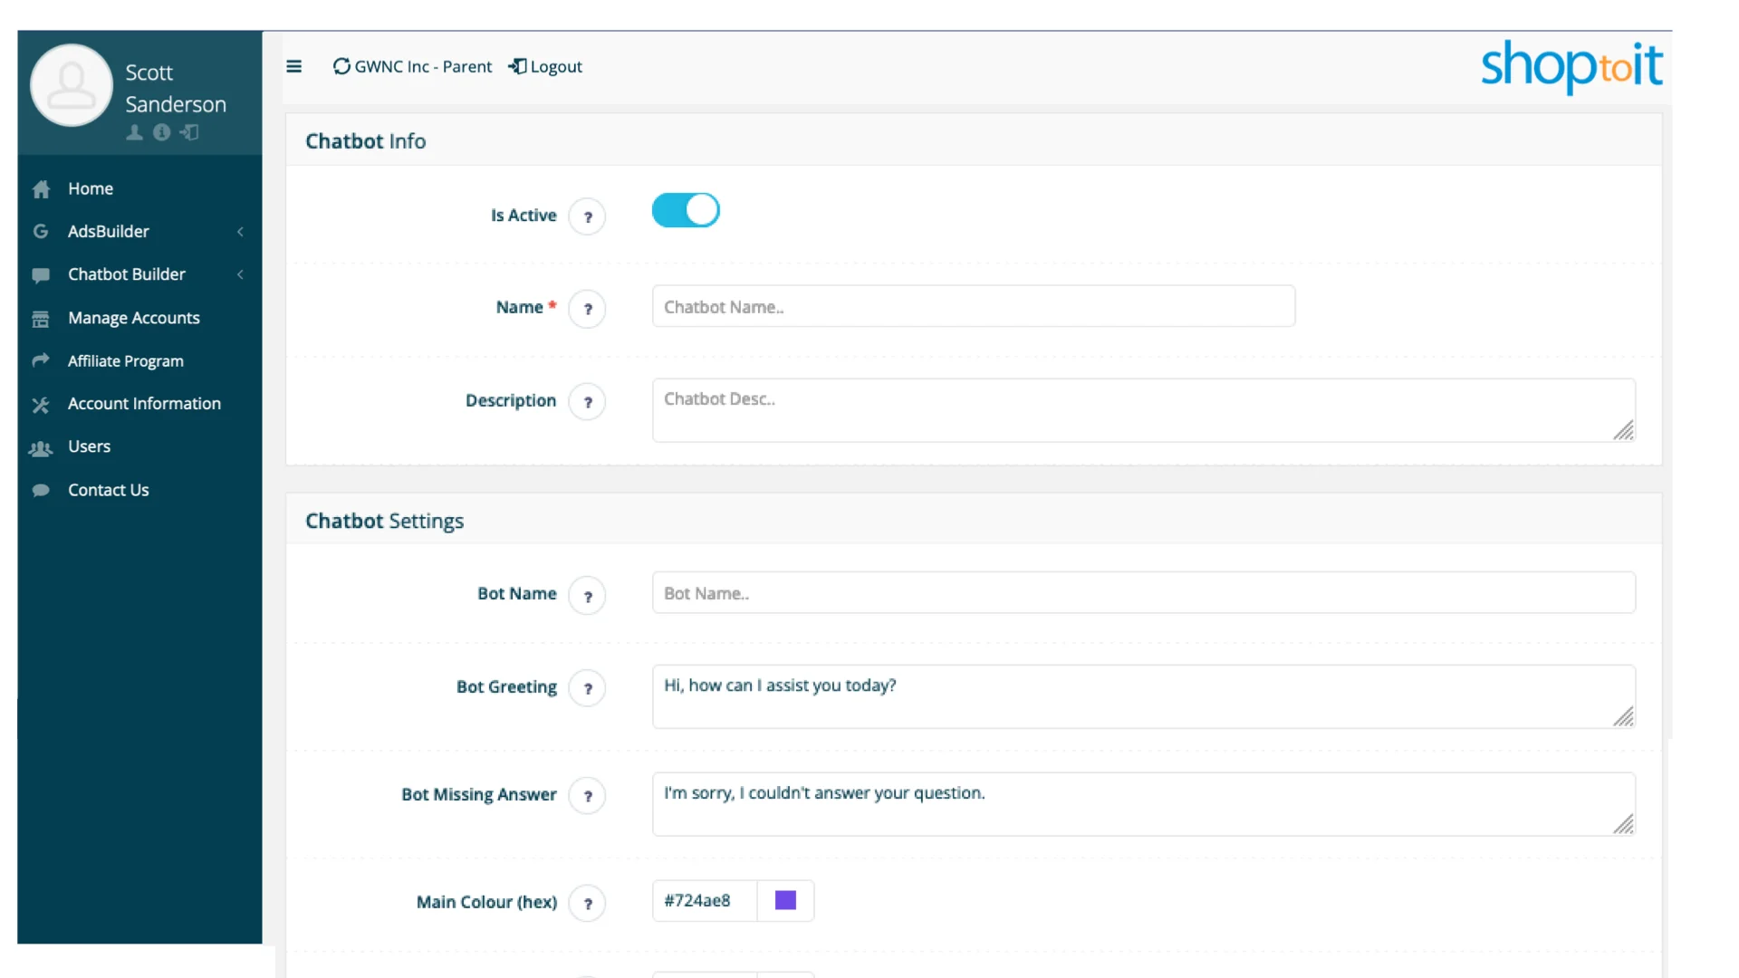Click the Logout button
This screenshot has width=1739, height=978.
point(544,66)
